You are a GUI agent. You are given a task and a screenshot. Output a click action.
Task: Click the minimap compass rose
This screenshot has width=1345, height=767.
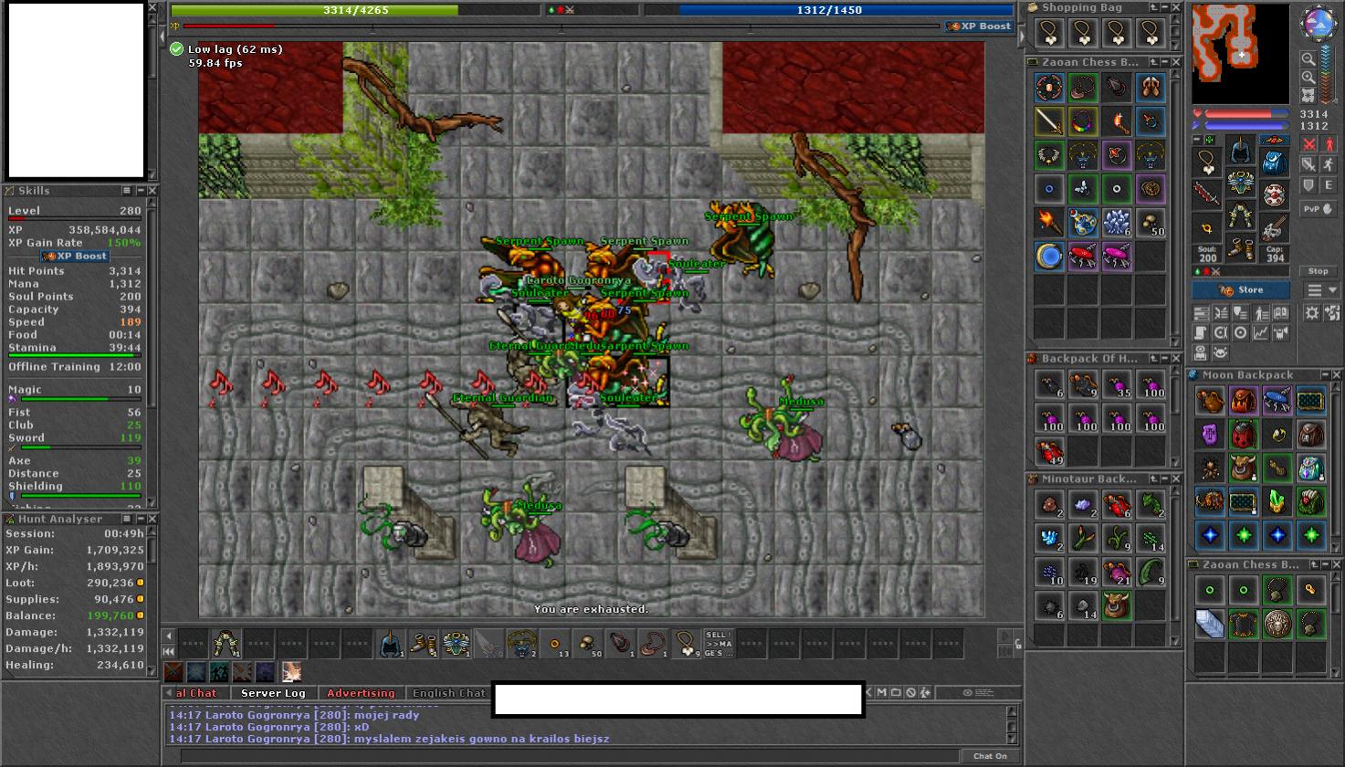tap(1319, 23)
